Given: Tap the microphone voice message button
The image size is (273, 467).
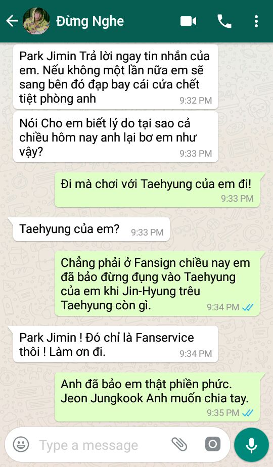Looking at the screenshot, I should [251, 445].
